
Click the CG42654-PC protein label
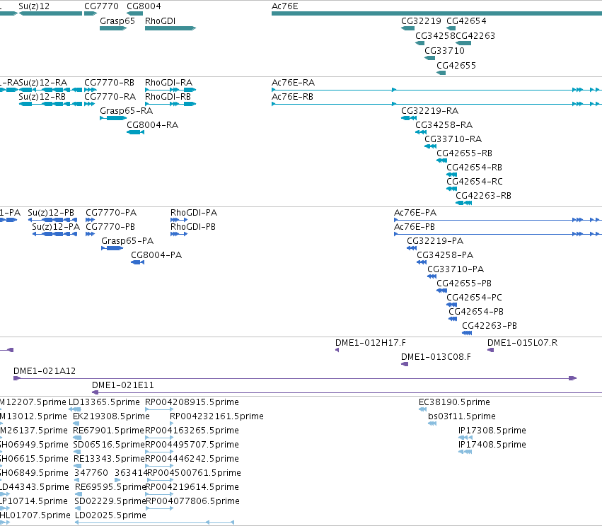click(474, 298)
